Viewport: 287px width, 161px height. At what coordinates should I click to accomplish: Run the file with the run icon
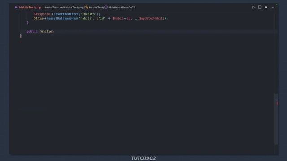pyautogui.click(x=253, y=8)
